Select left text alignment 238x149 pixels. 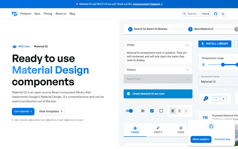click(173, 111)
